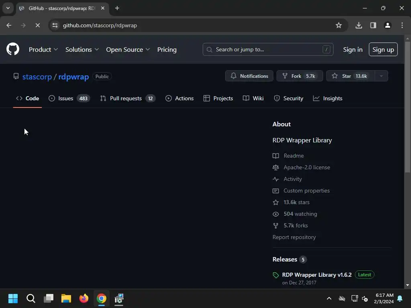The width and height of the screenshot is (411, 308).
Task: Open the Releases section heading
Action: (x=285, y=259)
